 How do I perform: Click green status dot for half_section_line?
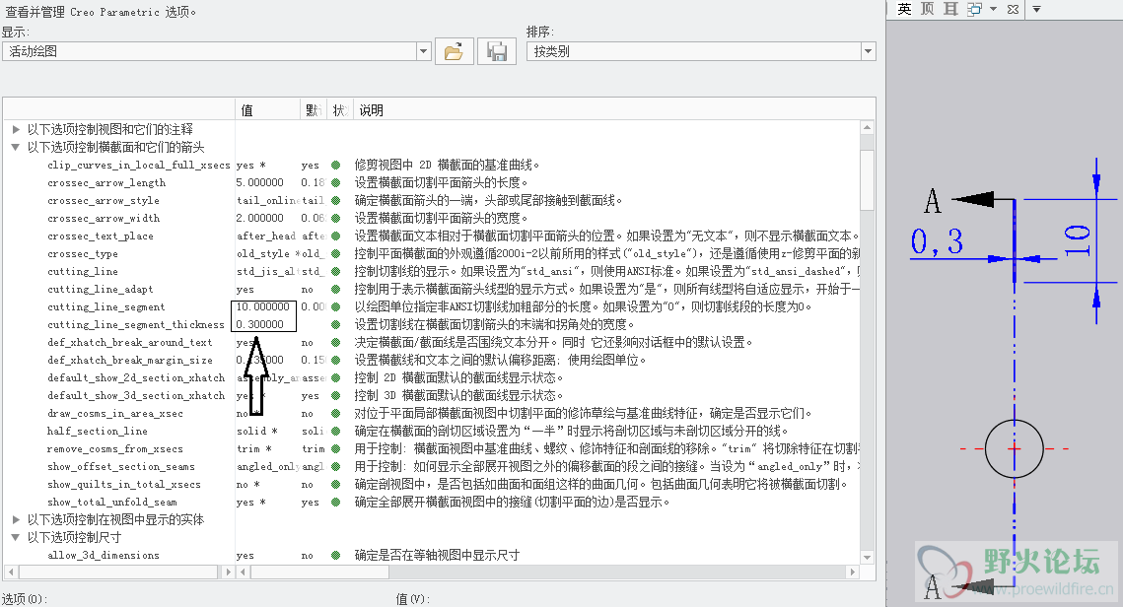335,431
